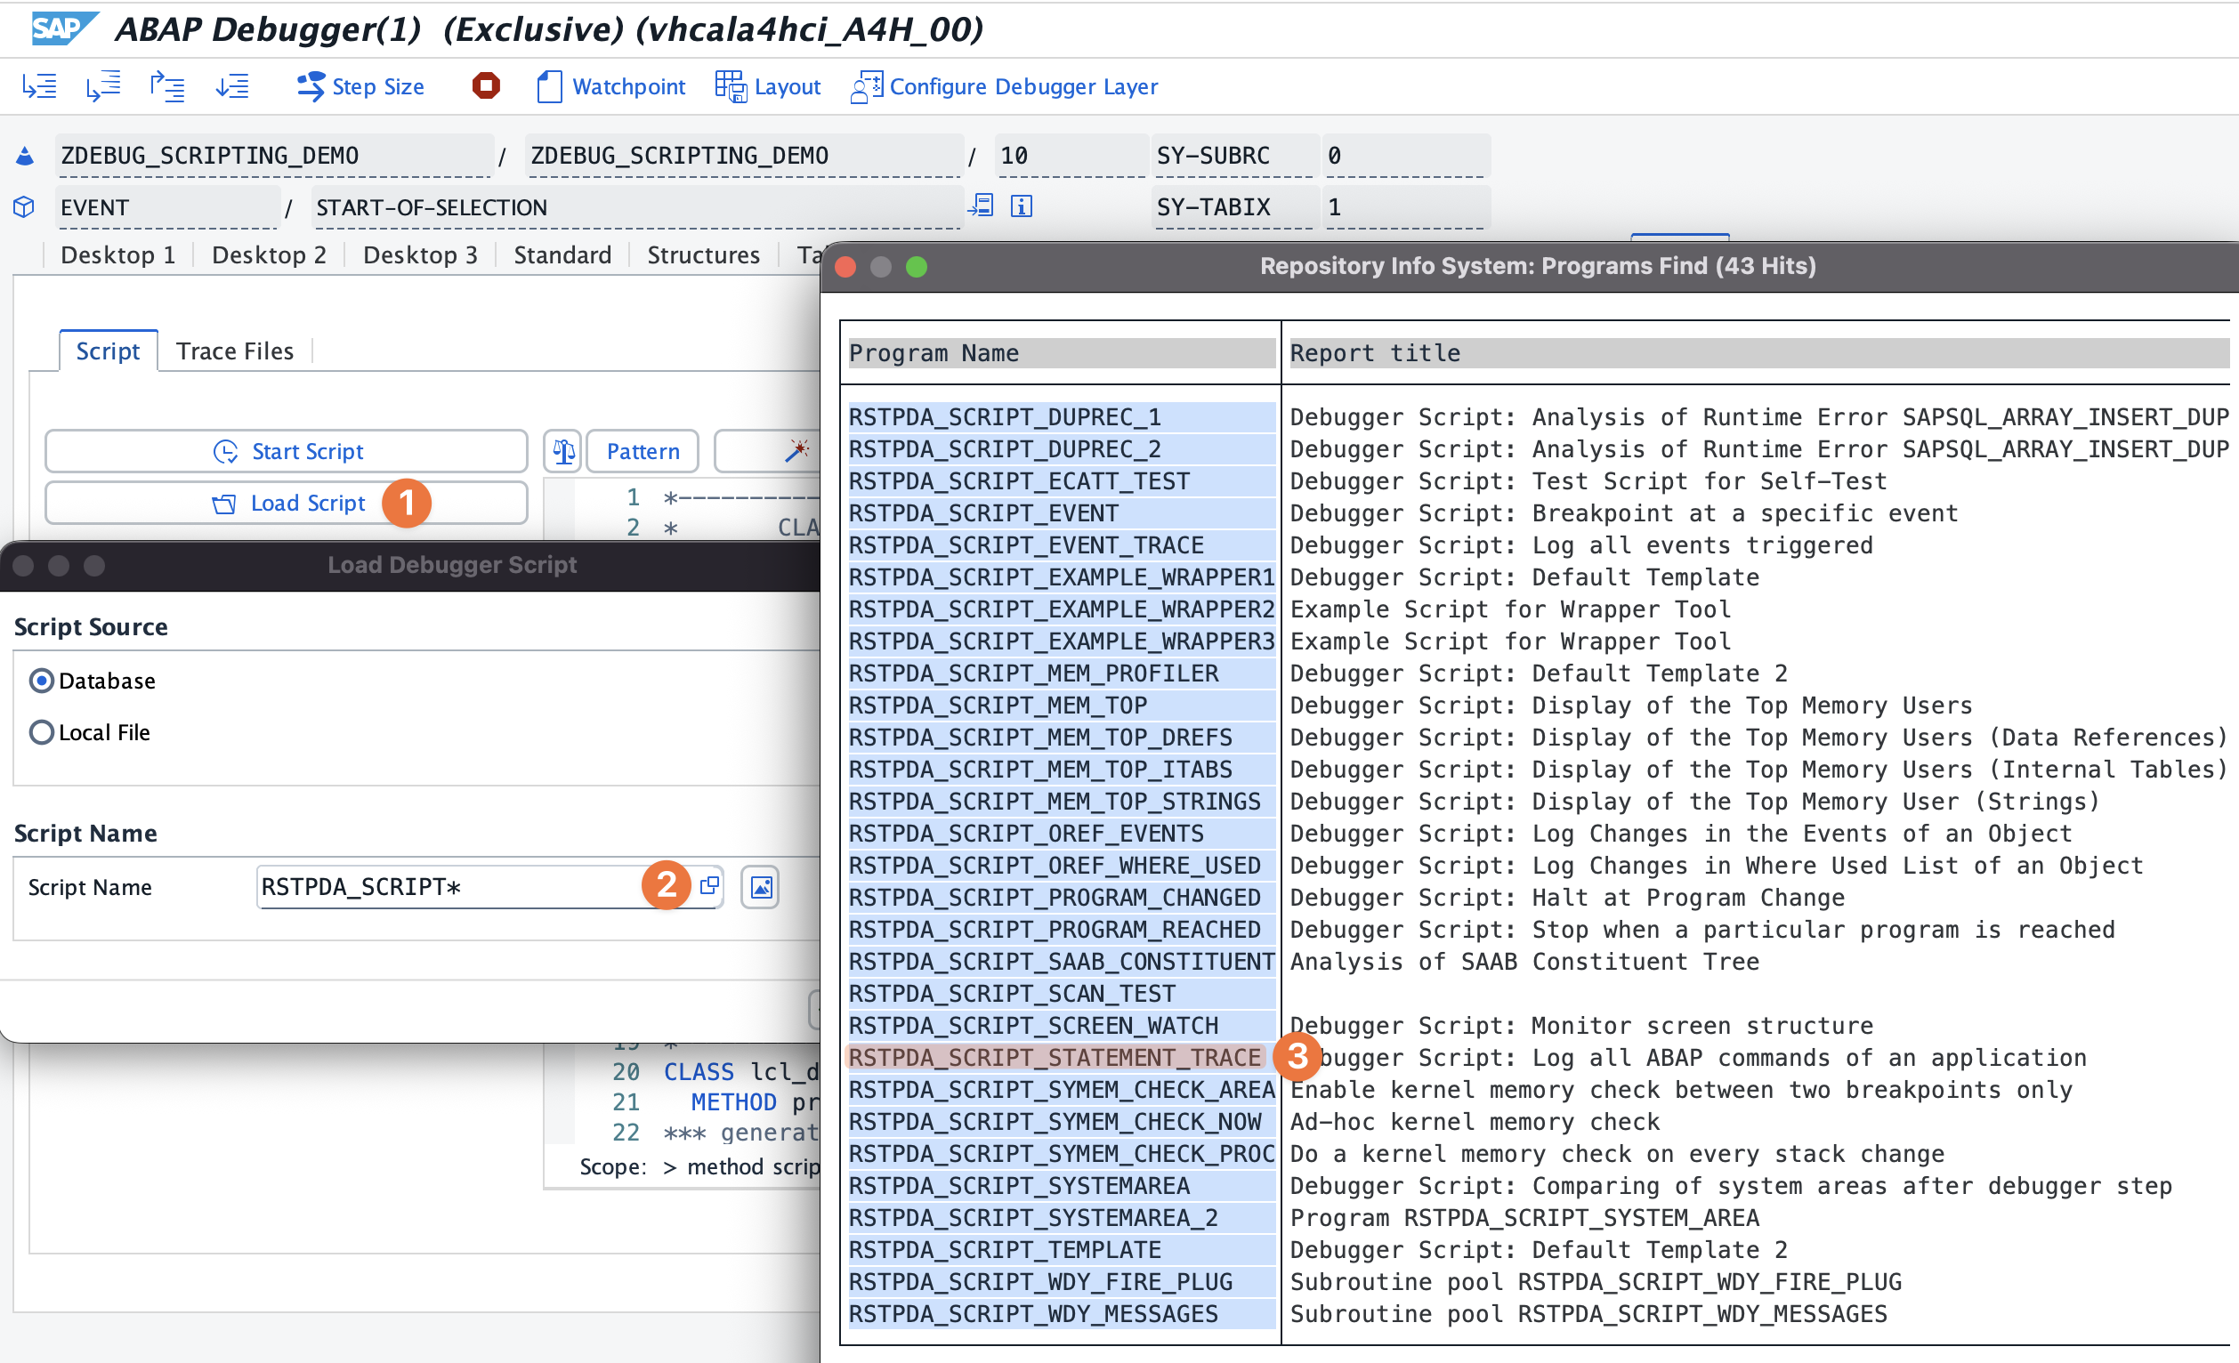Open the Layout toolbar option
Viewport: 2239px width, 1363px height.
(x=768, y=86)
